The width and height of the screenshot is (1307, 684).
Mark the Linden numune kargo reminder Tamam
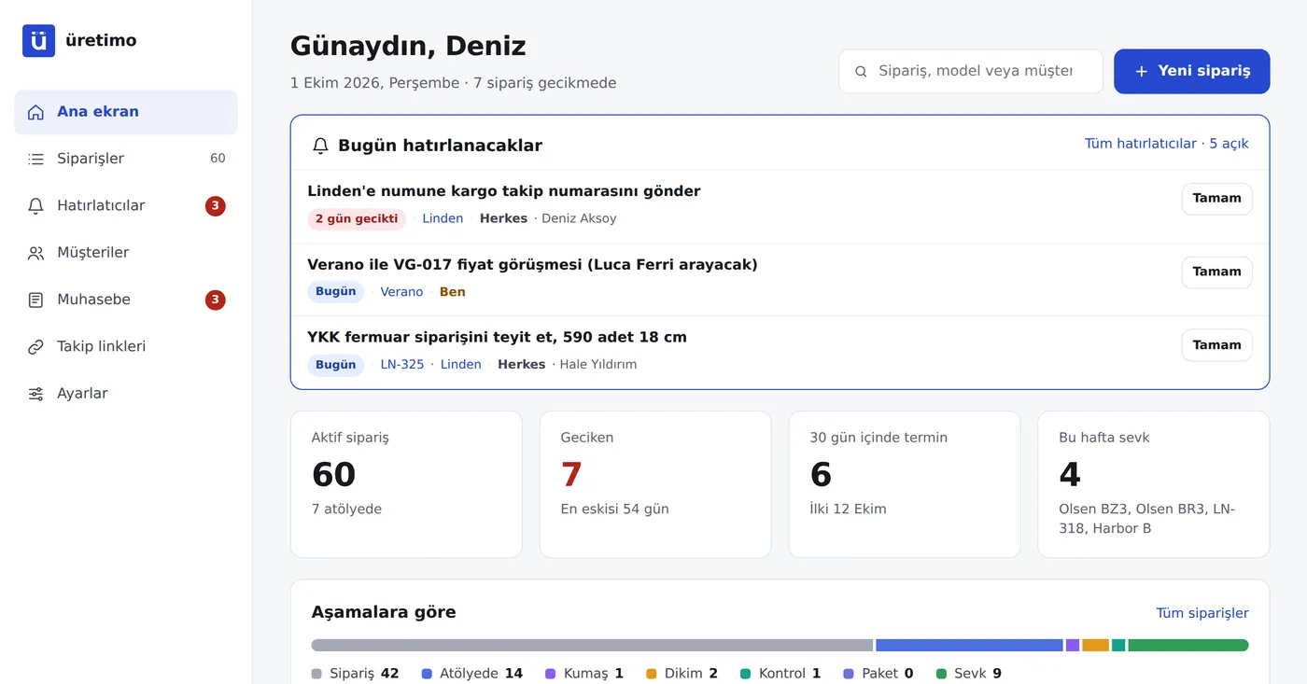tap(1217, 199)
